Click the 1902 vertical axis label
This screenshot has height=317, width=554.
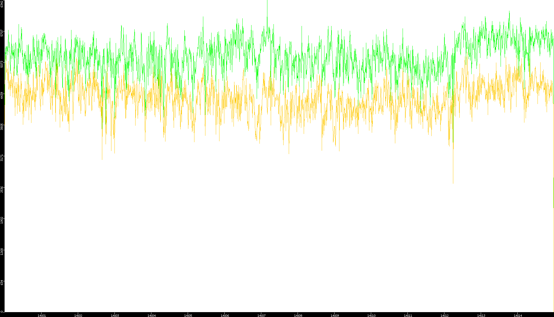2,220
